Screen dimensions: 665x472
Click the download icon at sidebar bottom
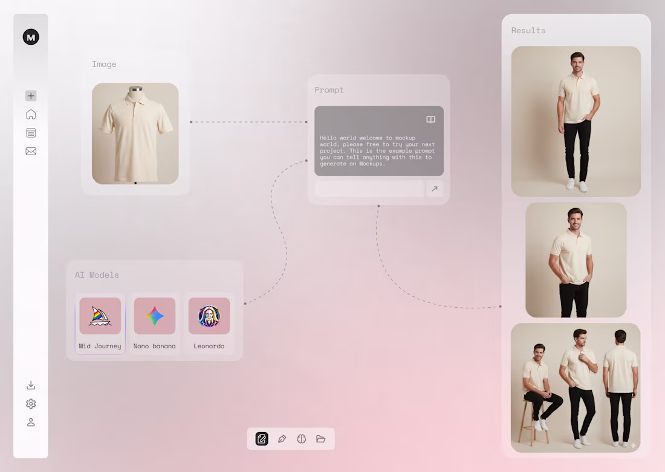pos(31,384)
